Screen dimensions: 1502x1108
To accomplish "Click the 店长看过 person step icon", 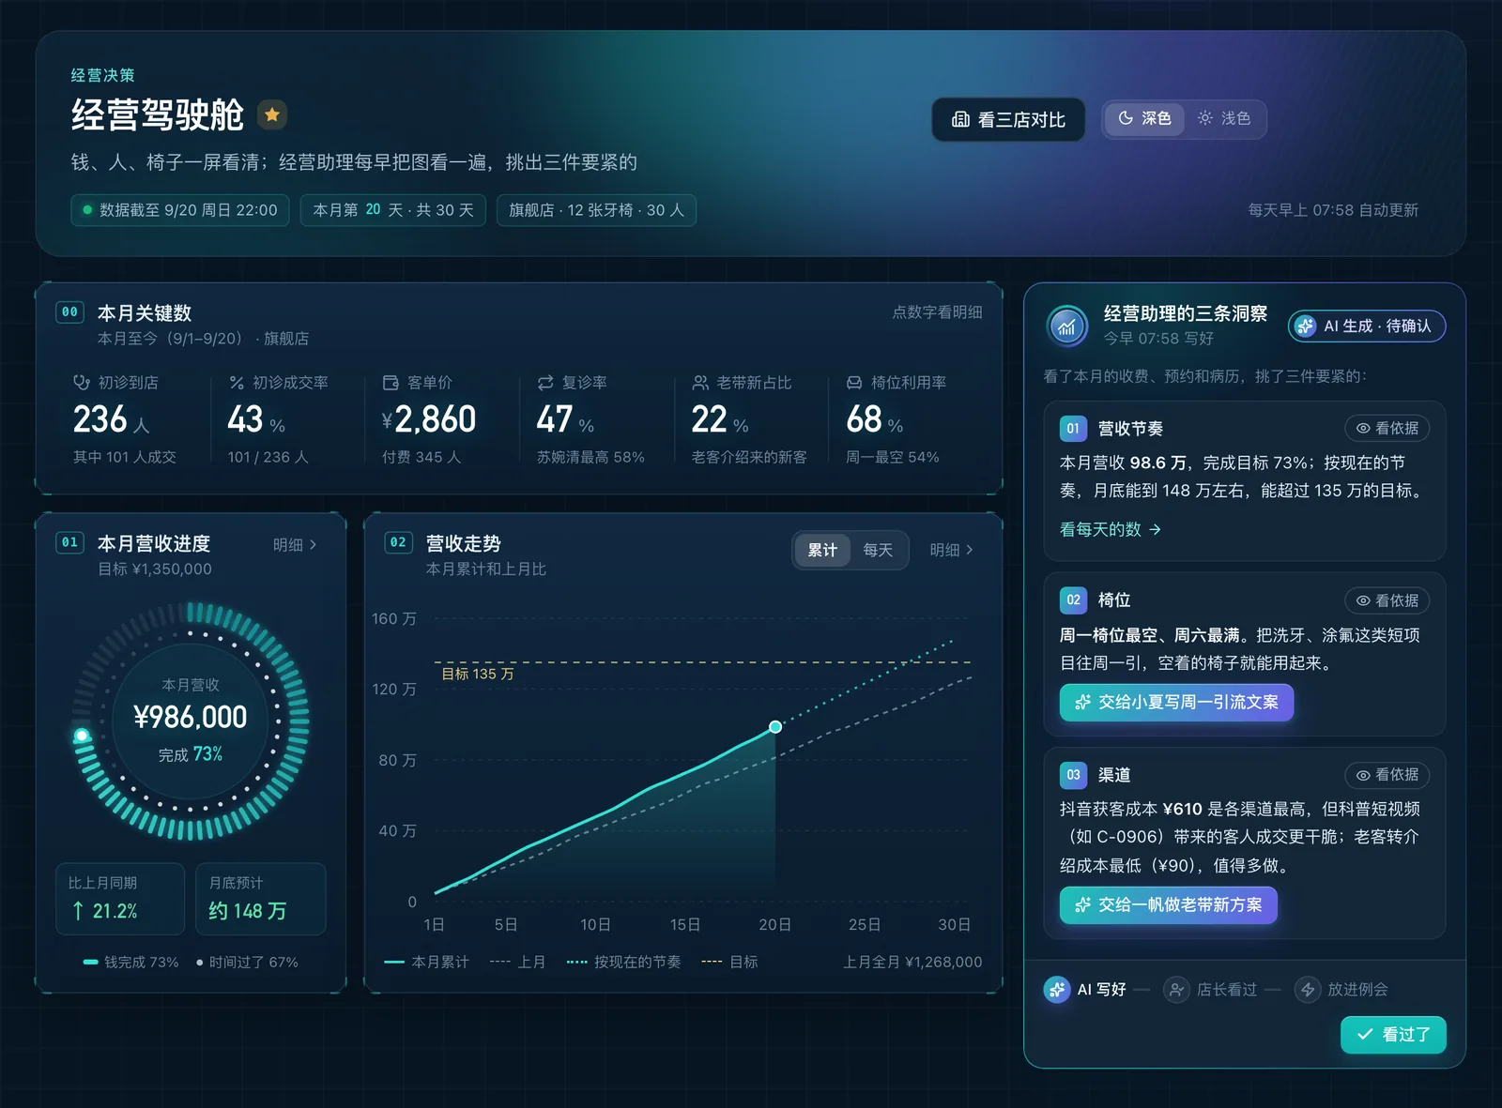I will (x=1176, y=989).
